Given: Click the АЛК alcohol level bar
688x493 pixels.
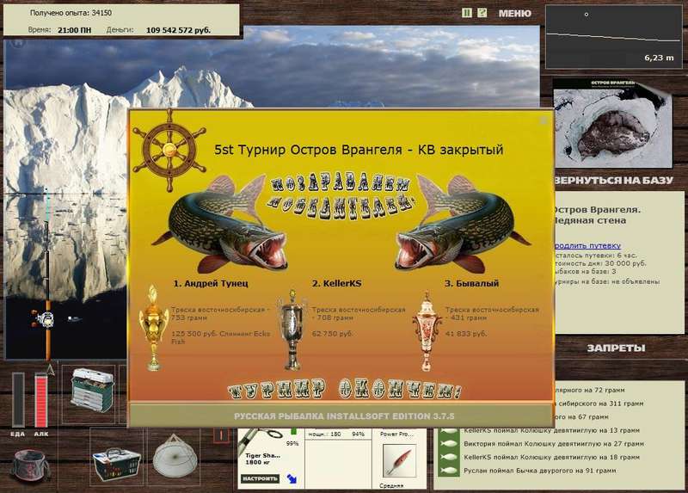Looking at the screenshot, I should click(x=41, y=400).
